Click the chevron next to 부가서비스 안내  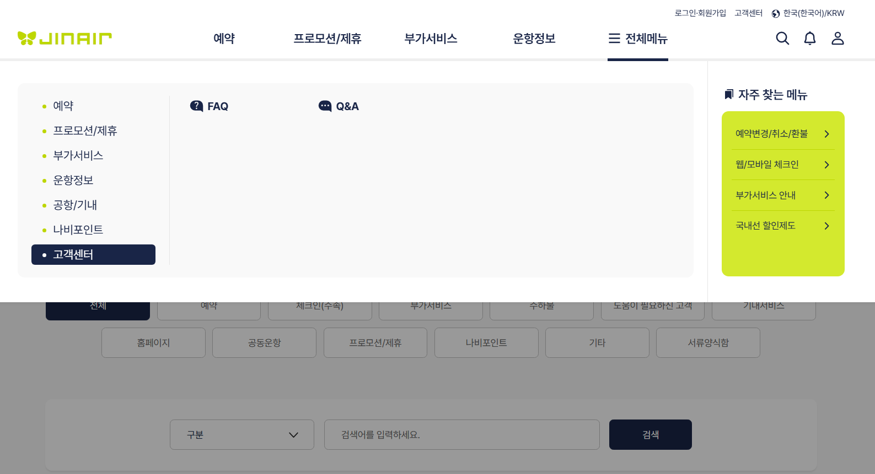[826, 195]
